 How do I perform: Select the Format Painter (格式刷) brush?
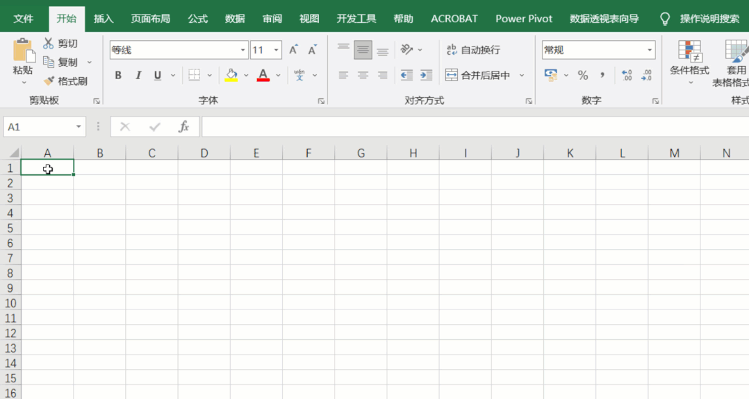48,81
